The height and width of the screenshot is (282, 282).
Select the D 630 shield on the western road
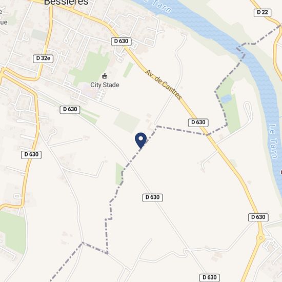(x=31, y=155)
